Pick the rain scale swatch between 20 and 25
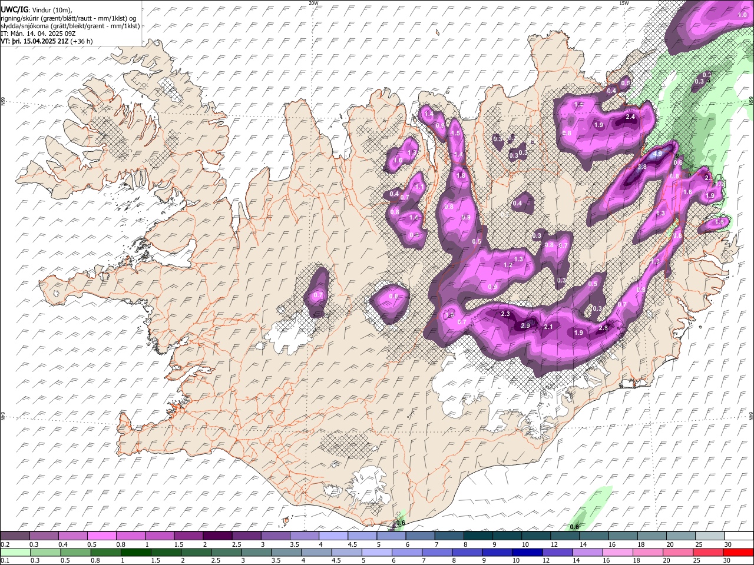The image size is (754, 565). coord(679,553)
